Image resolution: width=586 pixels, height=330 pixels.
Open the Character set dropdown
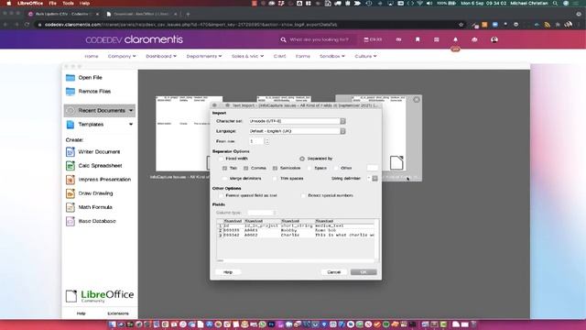click(x=297, y=121)
